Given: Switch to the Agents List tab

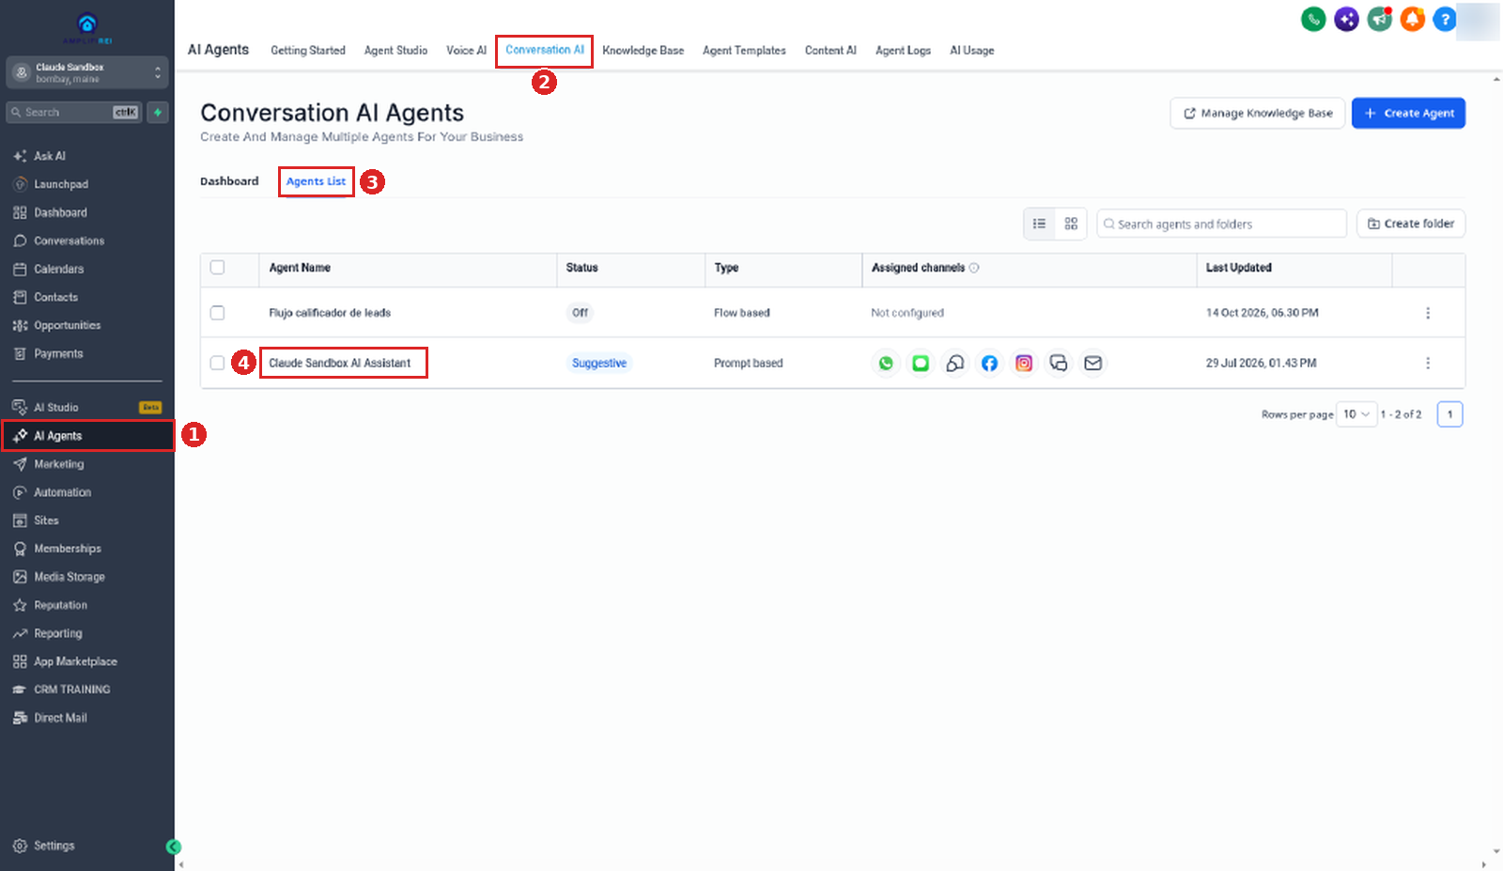Looking at the screenshot, I should [316, 181].
